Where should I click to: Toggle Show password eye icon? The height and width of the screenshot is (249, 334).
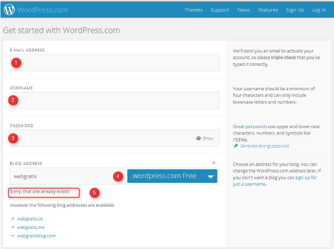tap(205, 139)
